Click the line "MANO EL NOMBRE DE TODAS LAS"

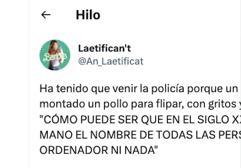coord(140,135)
